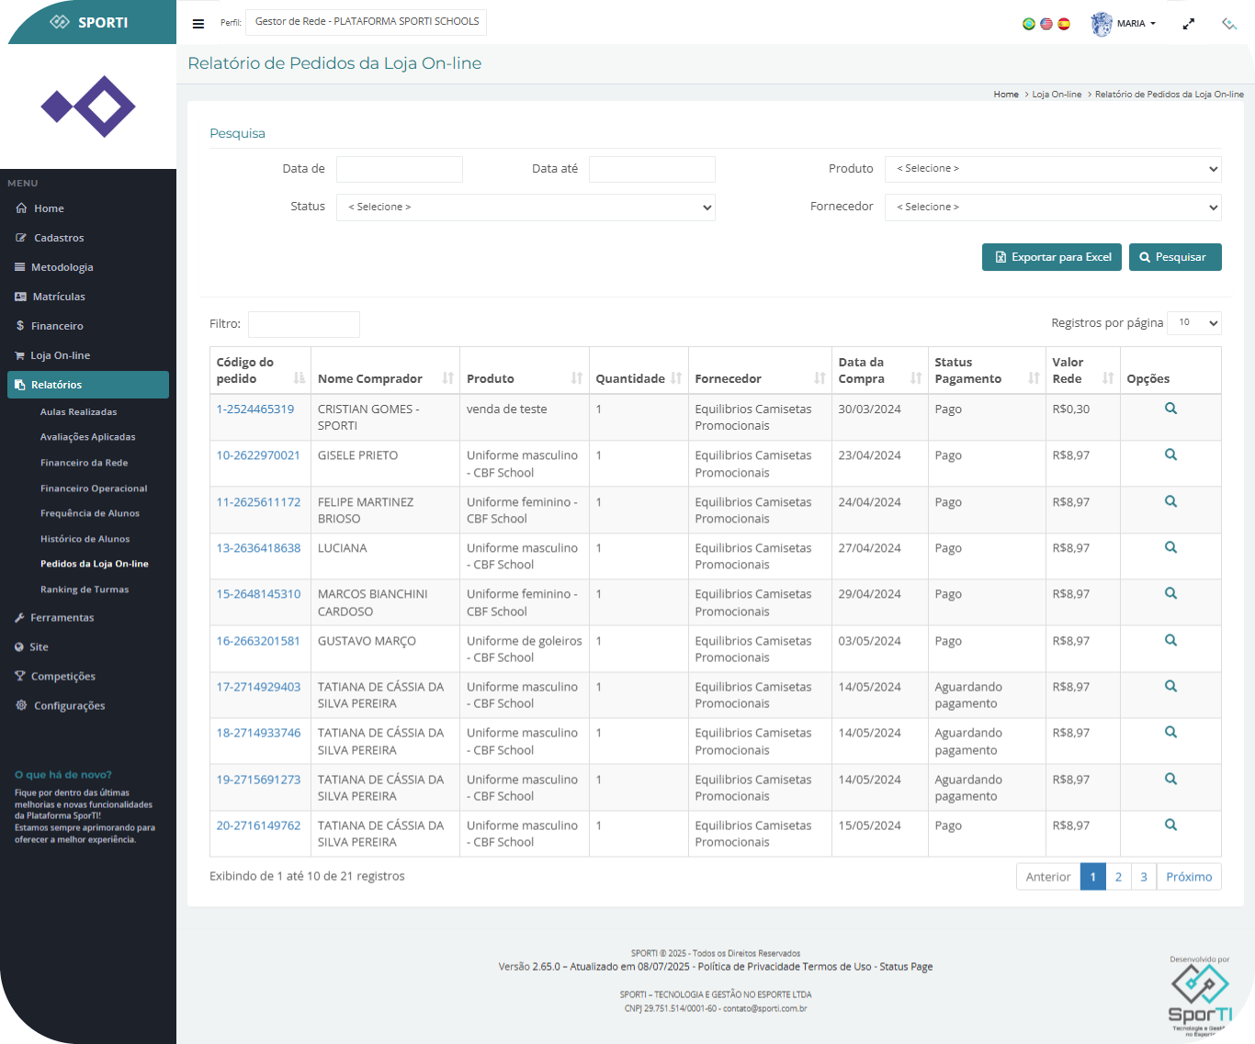Click the hamburger menu icon in header
This screenshot has height=1044, width=1255.
point(198,24)
